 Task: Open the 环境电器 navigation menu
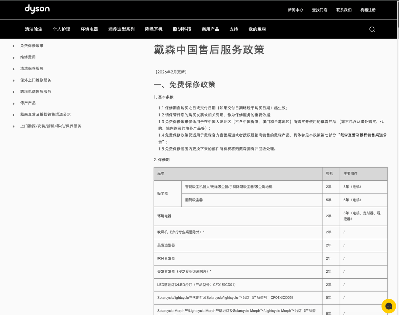pos(89,29)
